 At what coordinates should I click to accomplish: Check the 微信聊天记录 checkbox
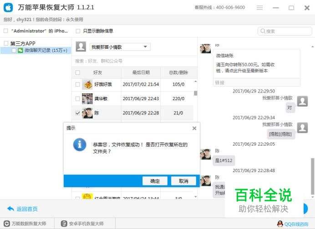coord(14,50)
